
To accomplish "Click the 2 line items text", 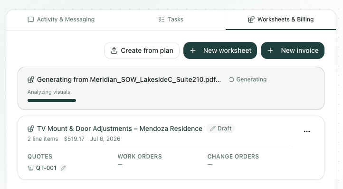I will (x=43, y=139).
